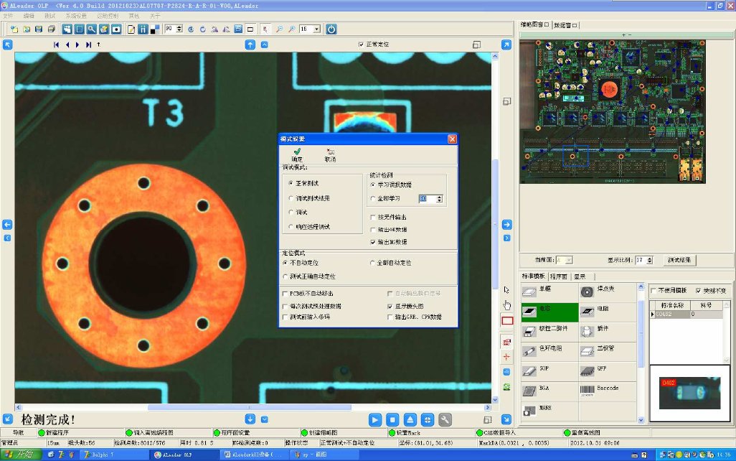The height and width of the screenshot is (461, 736).
Task: Enable the 'PCB板不自动移出' checkbox
Action: point(286,294)
